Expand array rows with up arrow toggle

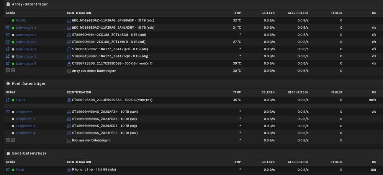click(13, 70)
